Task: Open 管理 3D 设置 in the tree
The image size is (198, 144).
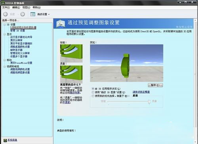Action: 17,31
